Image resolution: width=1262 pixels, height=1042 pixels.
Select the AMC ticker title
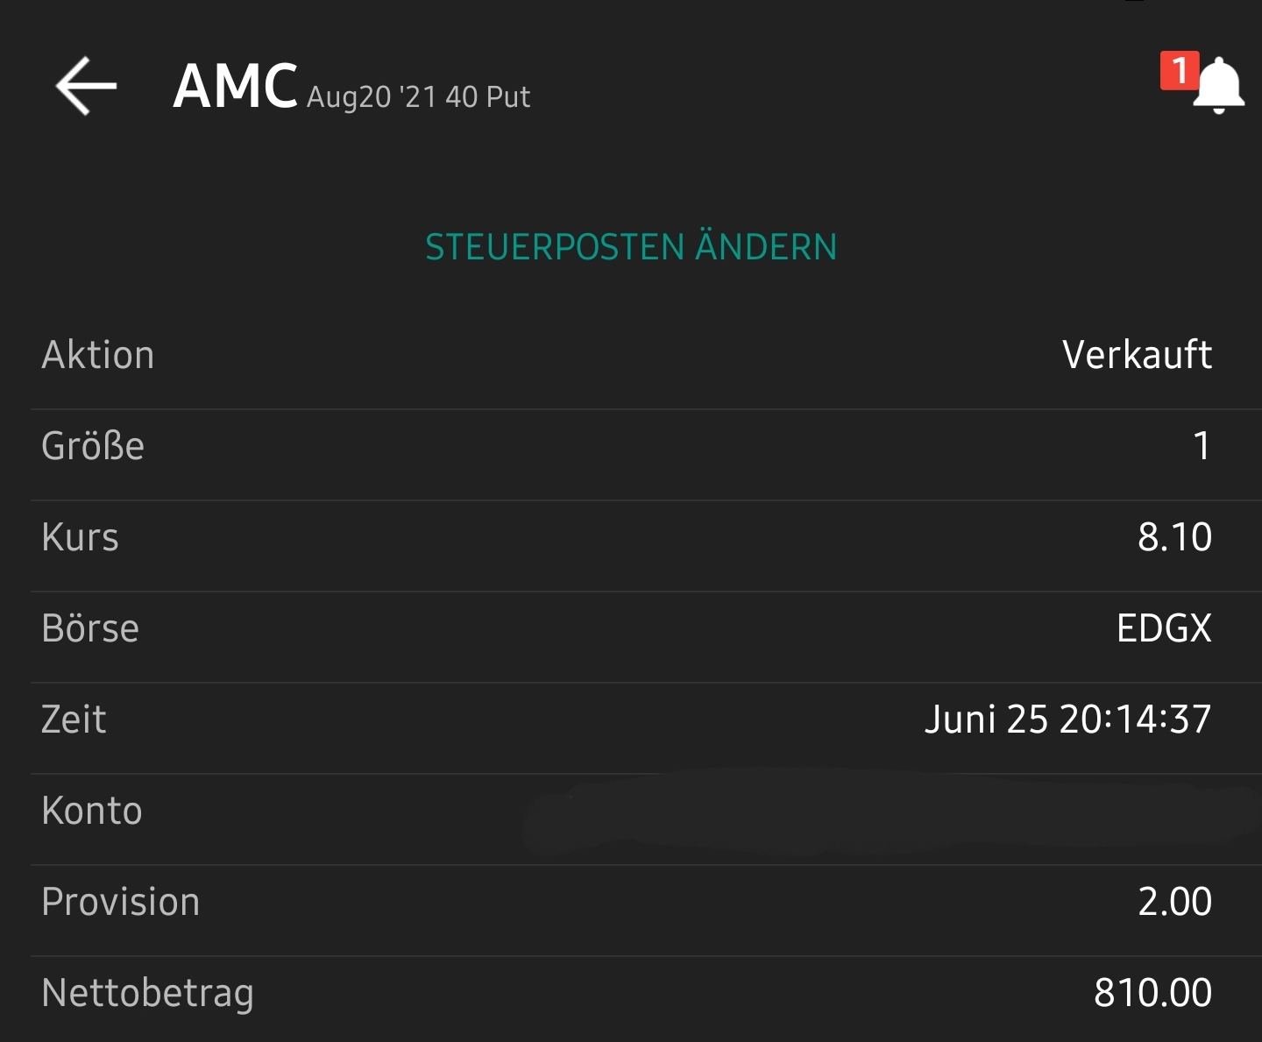pos(234,85)
